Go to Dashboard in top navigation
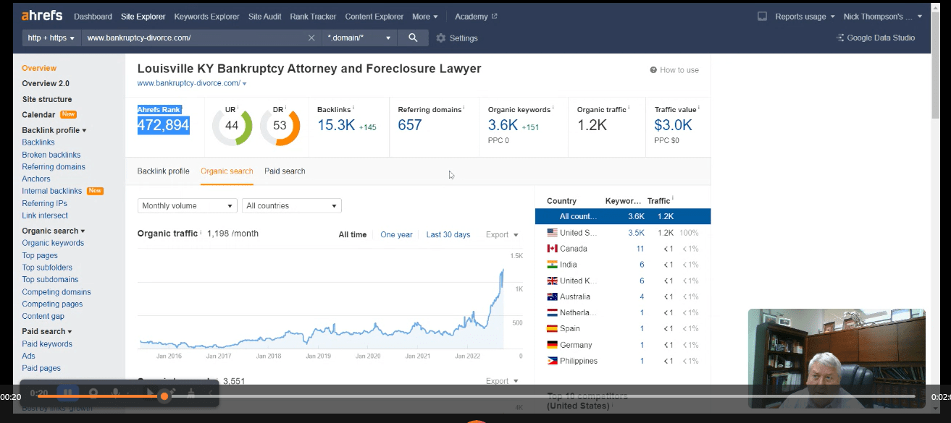951x423 pixels. 93,17
